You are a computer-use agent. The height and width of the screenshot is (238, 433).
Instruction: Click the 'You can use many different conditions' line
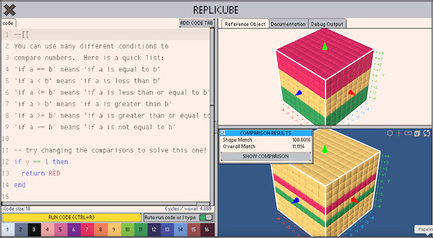click(91, 46)
